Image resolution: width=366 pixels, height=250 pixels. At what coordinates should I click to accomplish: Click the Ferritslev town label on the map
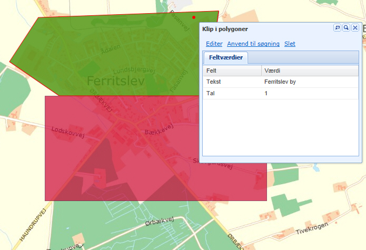(115, 81)
